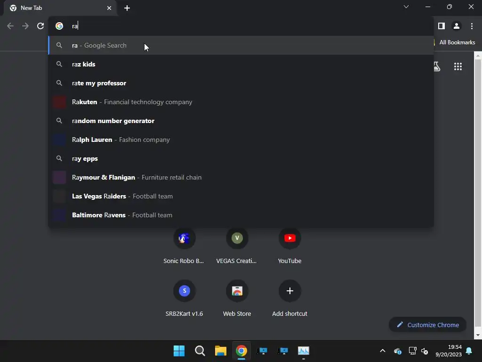Select Raymour & Flanigan suggestion
Screen dimensions: 482x362
[x=241, y=177]
